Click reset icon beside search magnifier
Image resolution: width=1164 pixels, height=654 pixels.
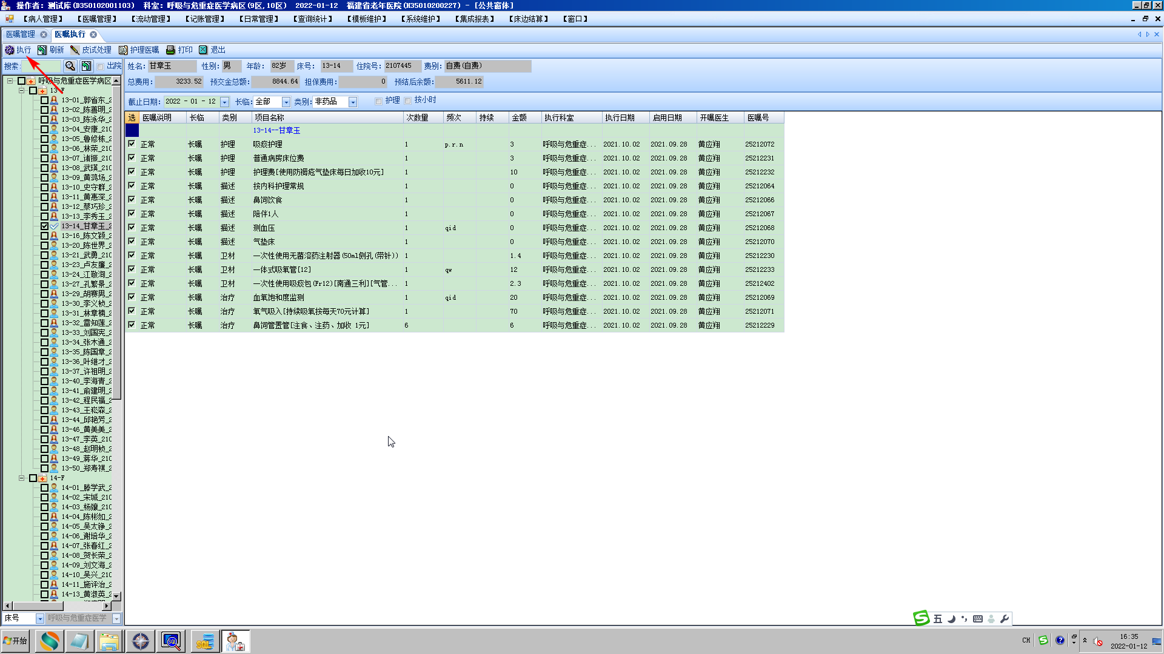tap(86, 66)
